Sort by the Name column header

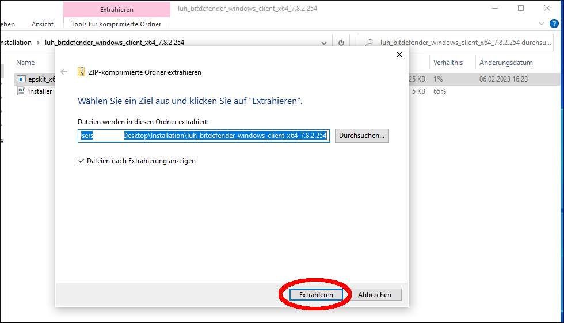25,63
